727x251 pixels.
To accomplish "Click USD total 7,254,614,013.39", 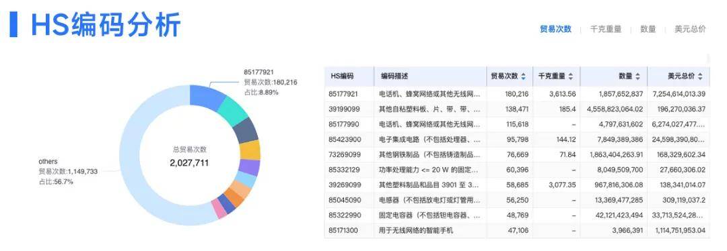I will (x=679, y=94).
